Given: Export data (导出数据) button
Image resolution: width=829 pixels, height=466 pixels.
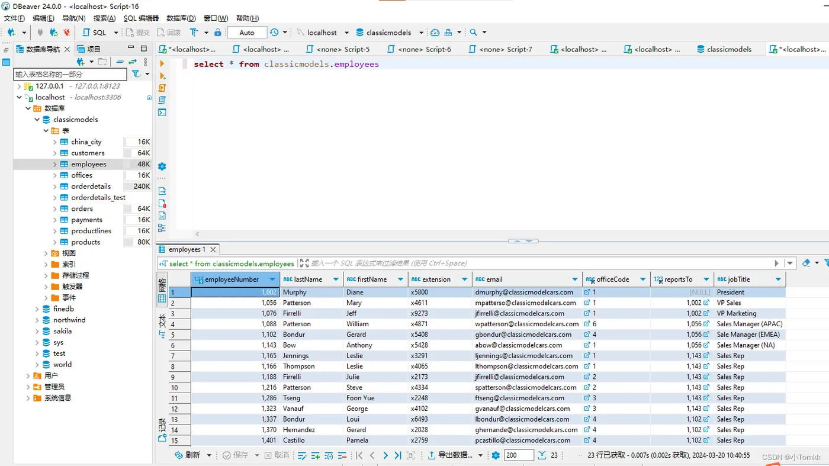Looking at the screenshot, I should (450, 455).
